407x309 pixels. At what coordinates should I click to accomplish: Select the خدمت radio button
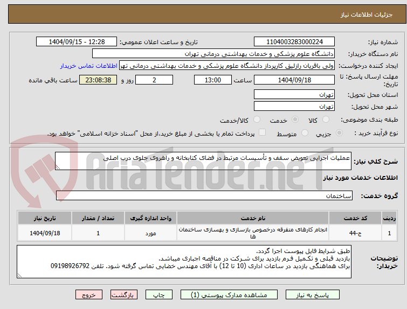(x=295, y=120)
